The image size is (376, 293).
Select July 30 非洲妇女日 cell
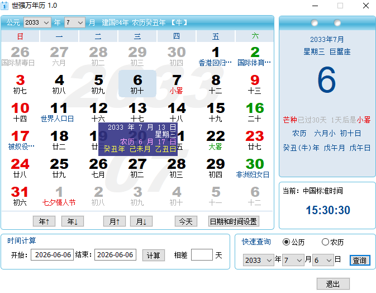(254, 168)
